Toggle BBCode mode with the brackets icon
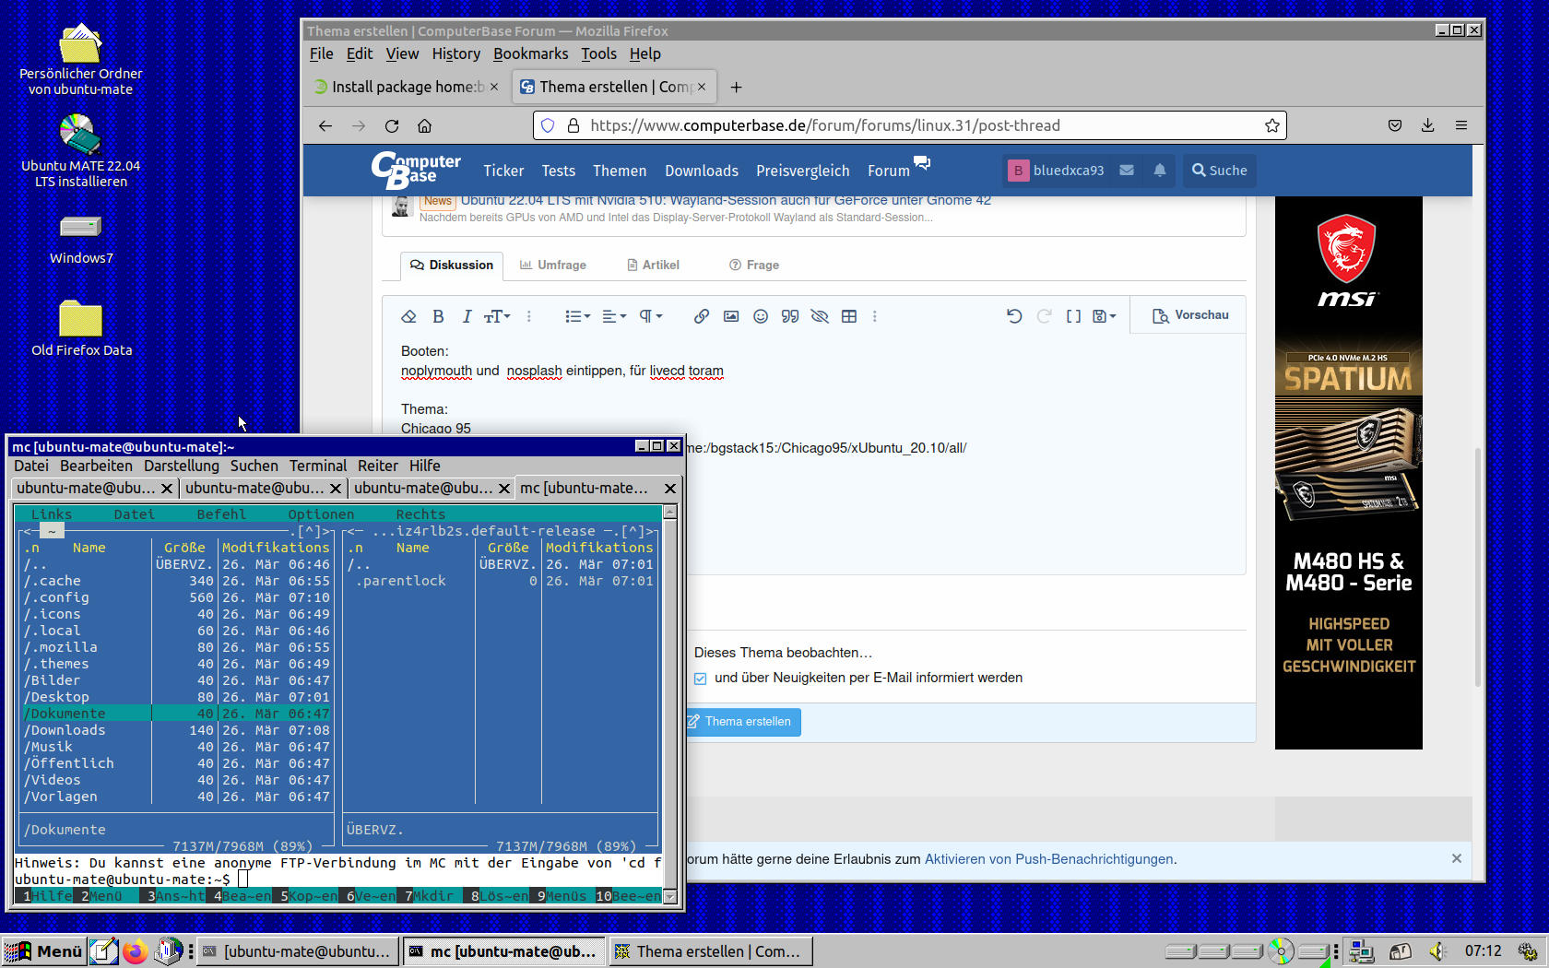1549x968 pixels. [x=1073, y=316]
